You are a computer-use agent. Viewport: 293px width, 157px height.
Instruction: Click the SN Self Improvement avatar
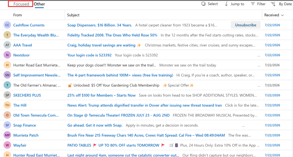click(7, 75)
